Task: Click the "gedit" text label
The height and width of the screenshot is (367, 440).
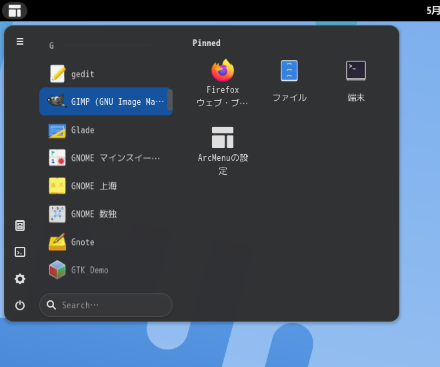Action: pyautogui.click(x=83, y=74)
